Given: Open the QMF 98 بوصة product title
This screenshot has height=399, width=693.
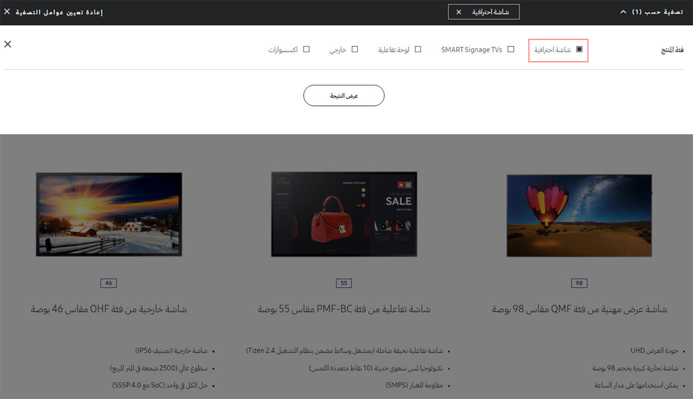Looking at the screenshot, I should pos(579,309).
